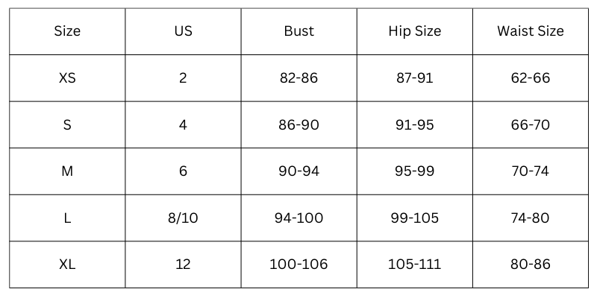Click waist measurement 62-66
The height and width of the screenshot is (298, 597).
pyautogui.click(x=531, y=78)
